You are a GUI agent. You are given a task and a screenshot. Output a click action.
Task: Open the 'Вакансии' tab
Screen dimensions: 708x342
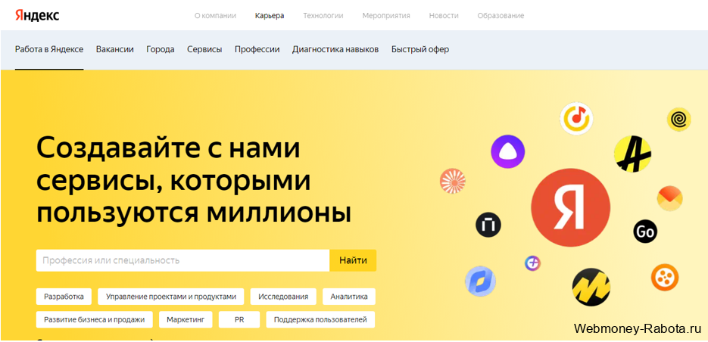tap(114, 50)
